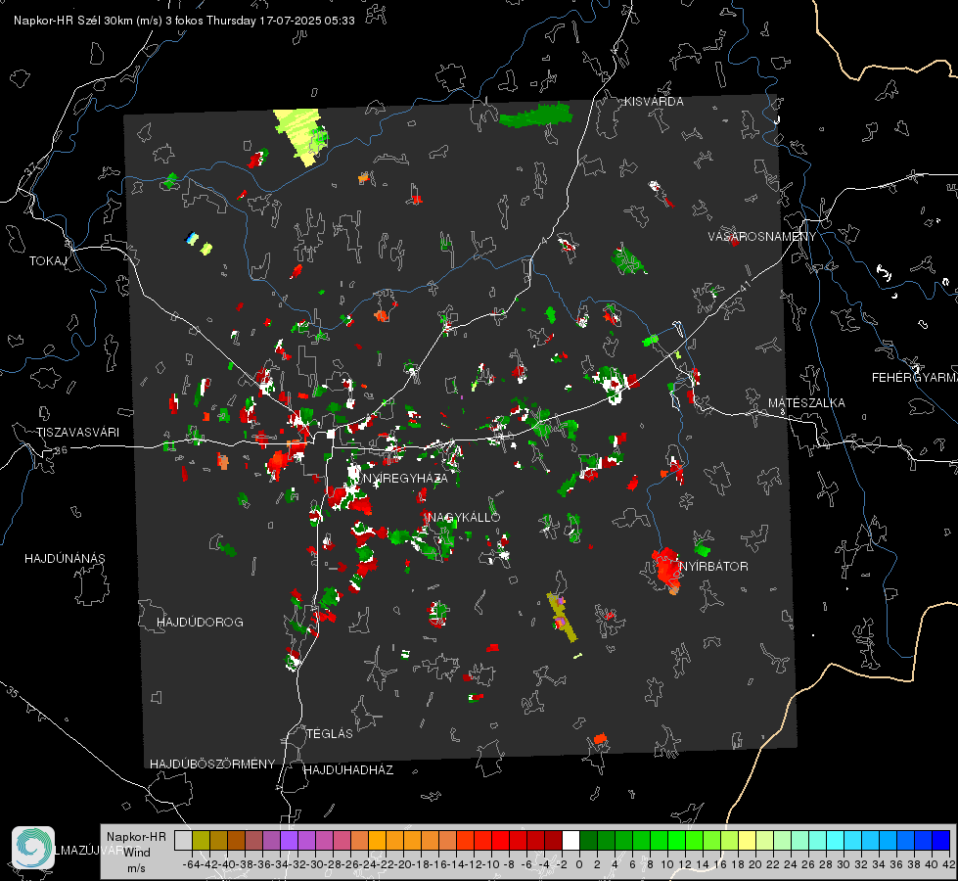Image resolution: width=958 pixels, height=881 pixels.
Task: Click the TISZAVASVÁRI town label
Action: tap(77, 433)
